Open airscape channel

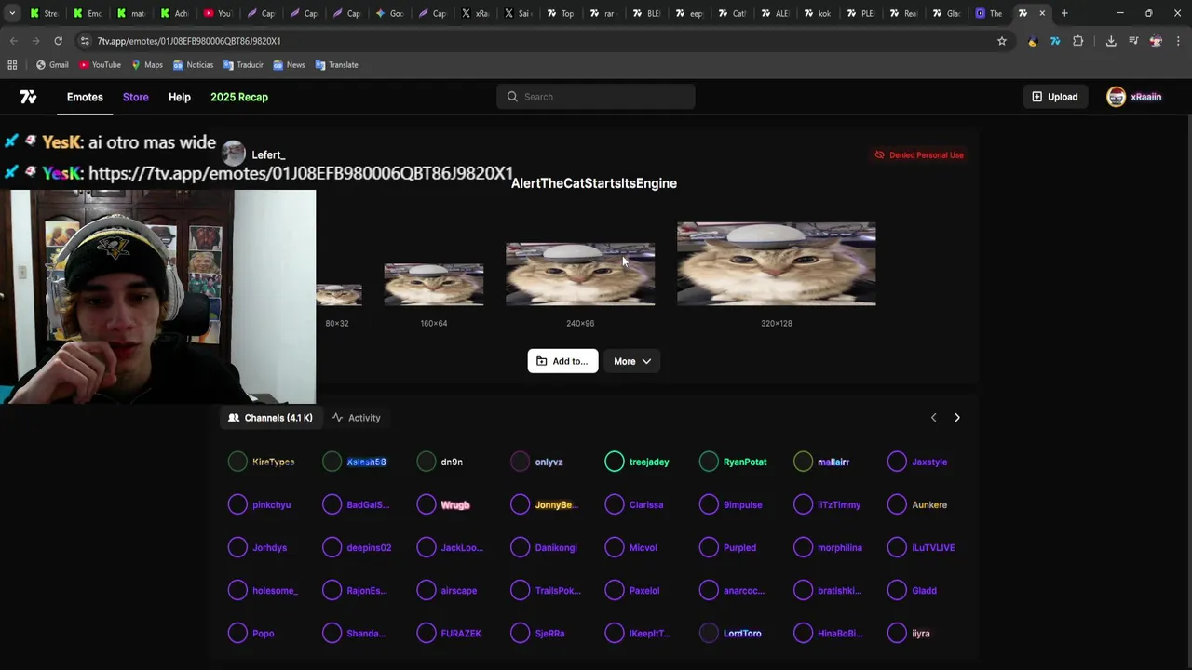(447, 590)
